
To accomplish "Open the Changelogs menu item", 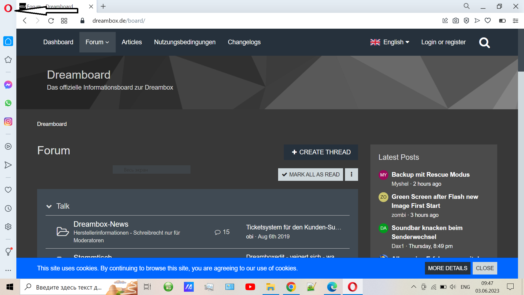I will pyautogui.click(x=244, y=42).
